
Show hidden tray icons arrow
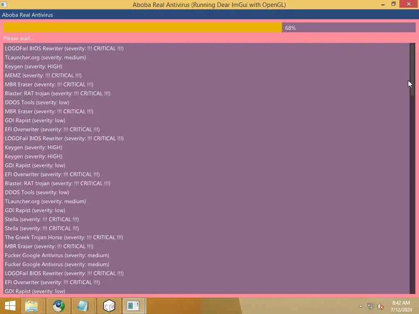[360, 306]
